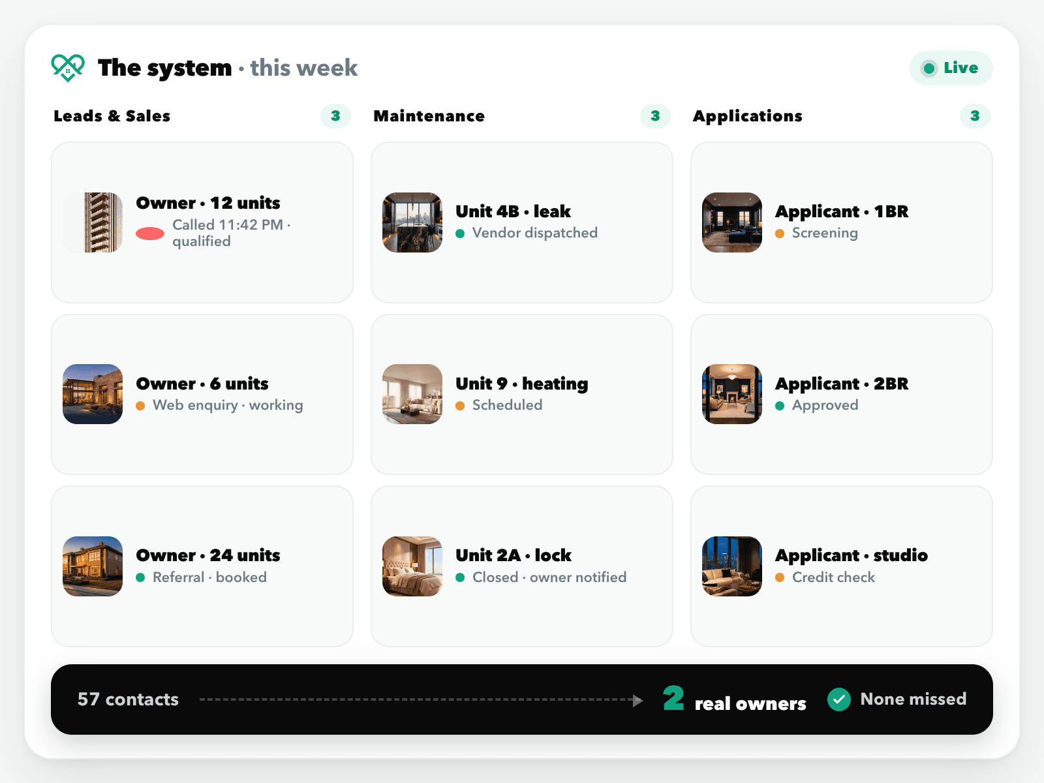Click the Called 11:42 PM qualified text
Viewport: 1044px width, 783px height.
click(232, 233)
